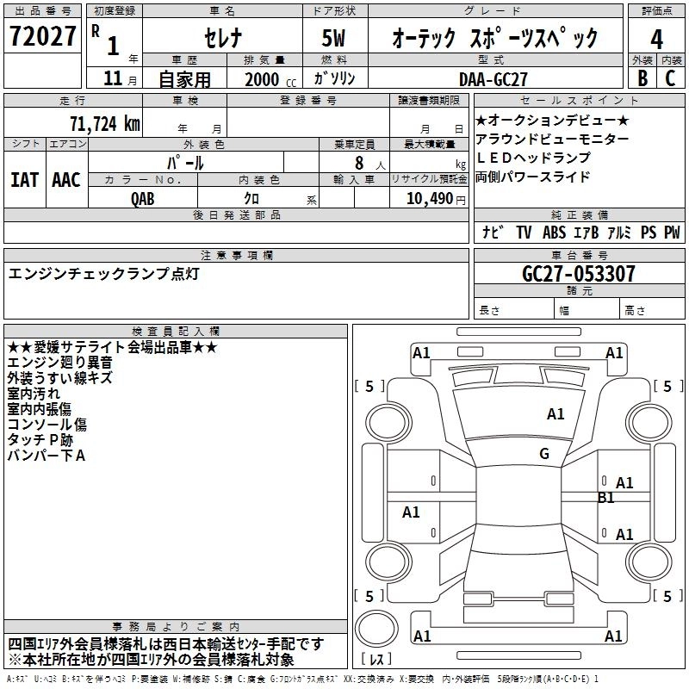This screenshot has height=689, width=689.
Task: Click the ナビ equipment label
Action: pyautogui.click(x=493, y=232)
